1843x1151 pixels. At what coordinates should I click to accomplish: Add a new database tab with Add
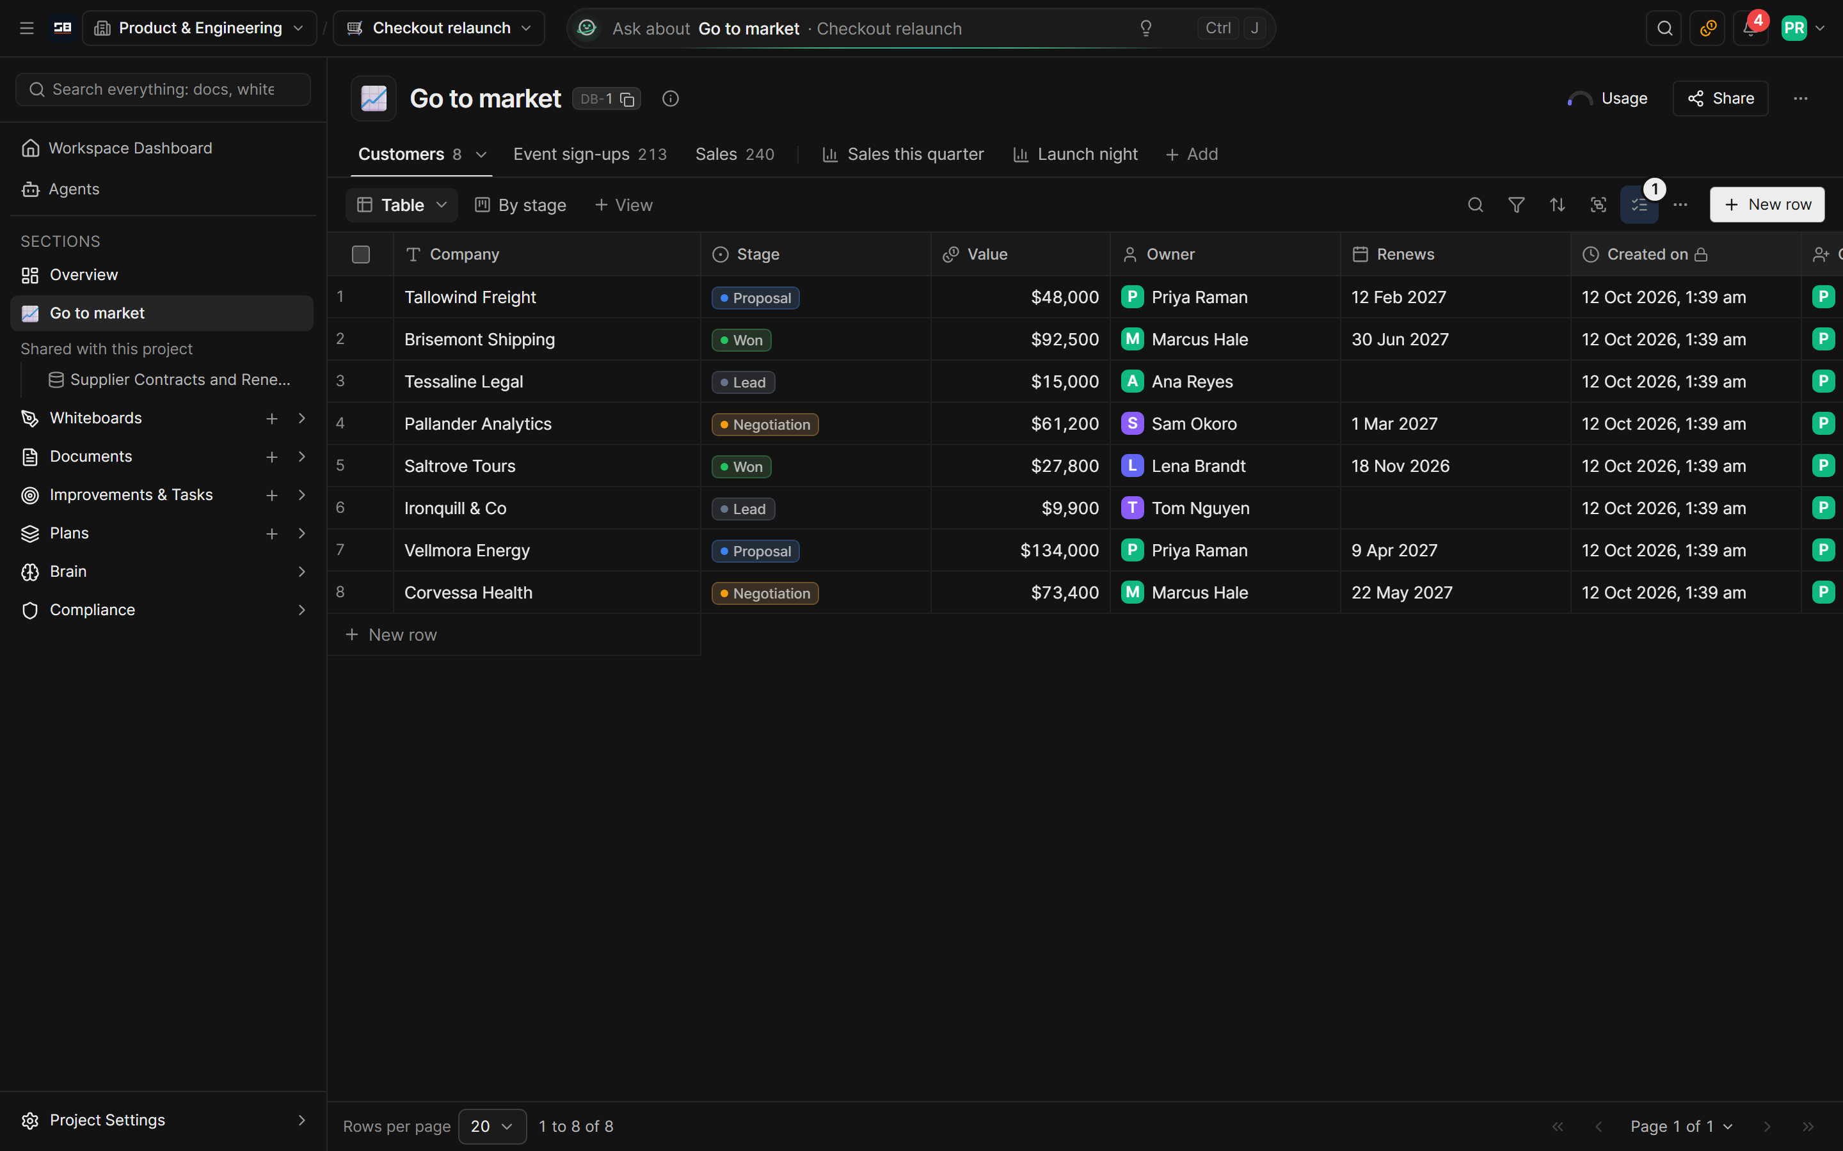pyautogui.click(x=1192, y=153)
